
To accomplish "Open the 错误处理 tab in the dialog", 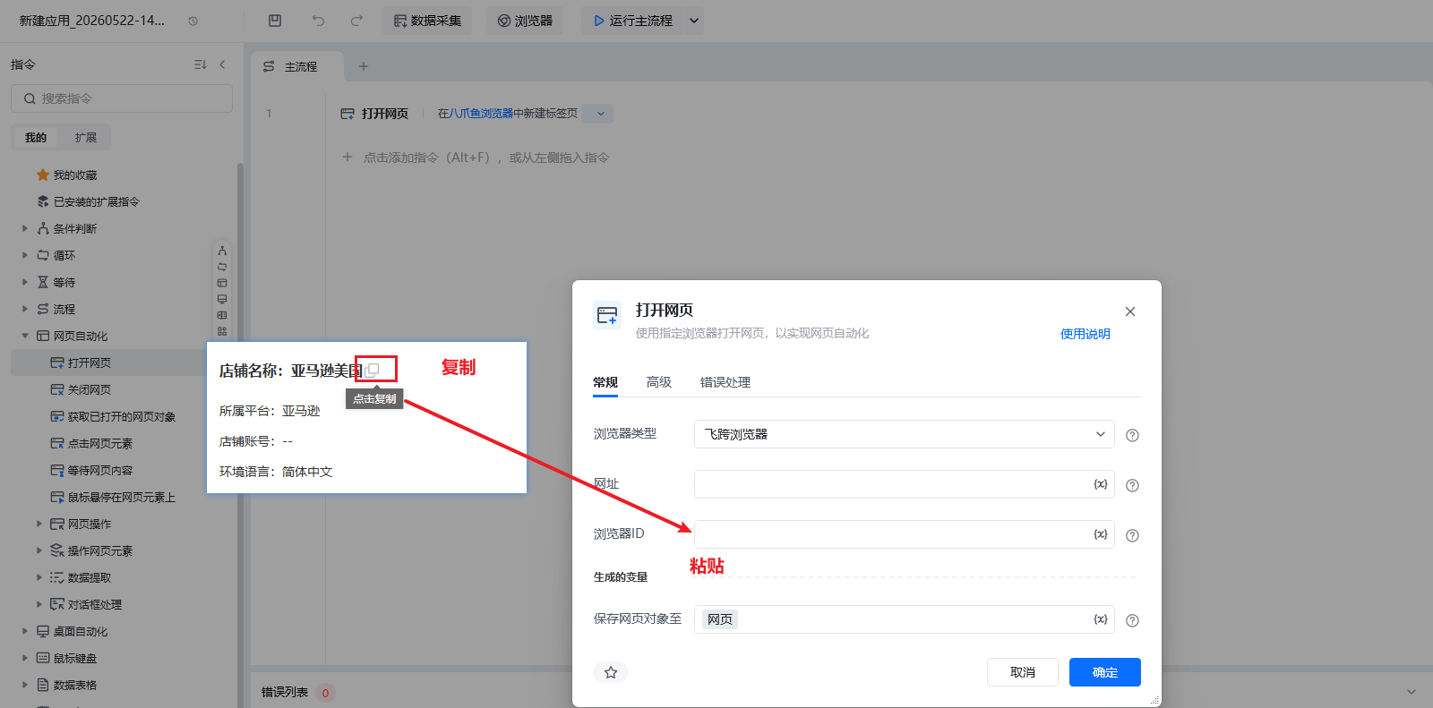I will (725, 382).
